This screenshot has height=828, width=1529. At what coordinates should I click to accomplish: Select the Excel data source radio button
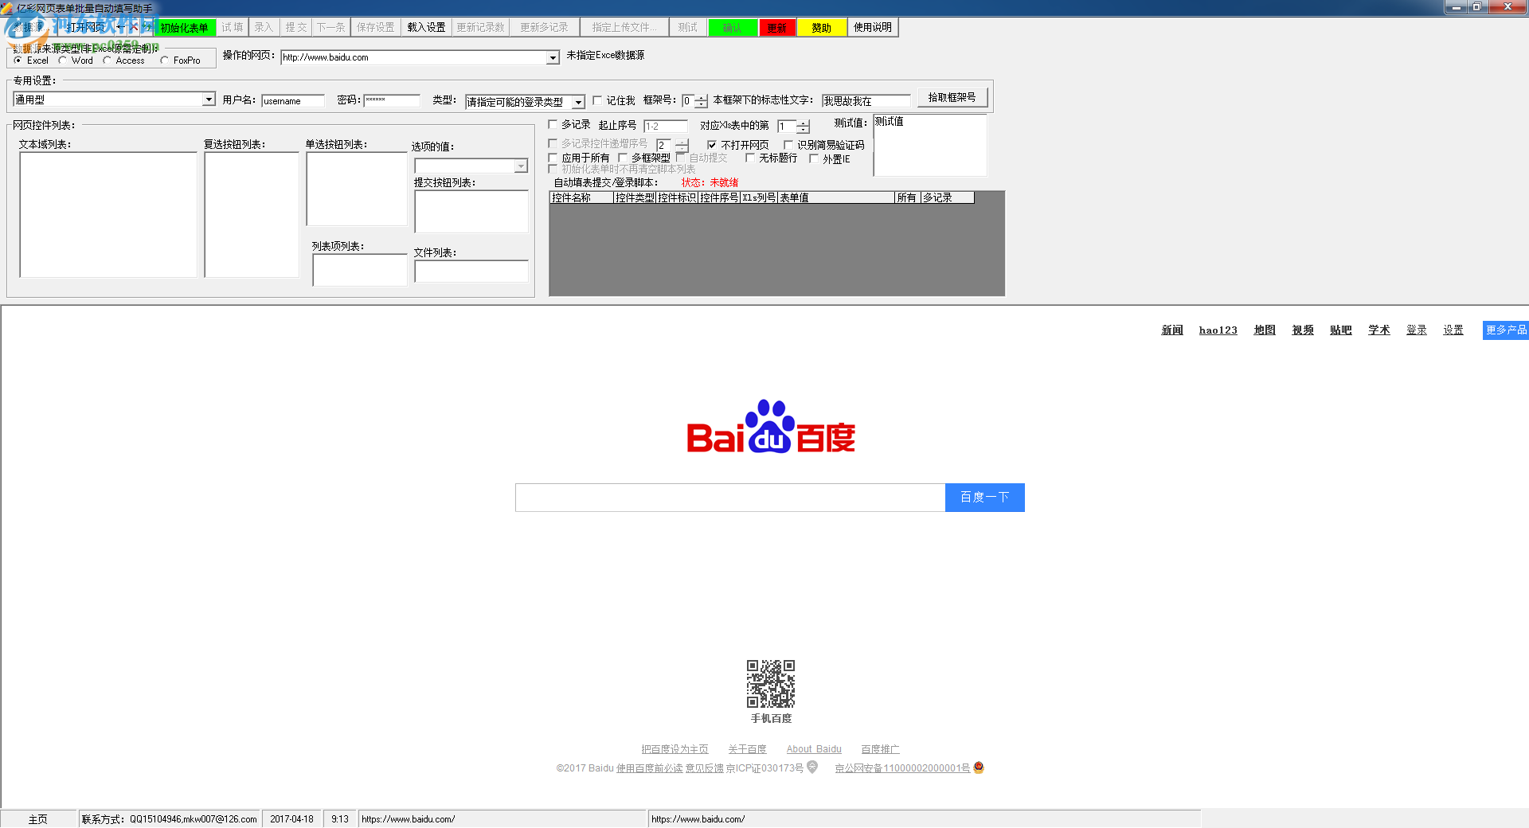pyautogui.click(x=18, y=61)
